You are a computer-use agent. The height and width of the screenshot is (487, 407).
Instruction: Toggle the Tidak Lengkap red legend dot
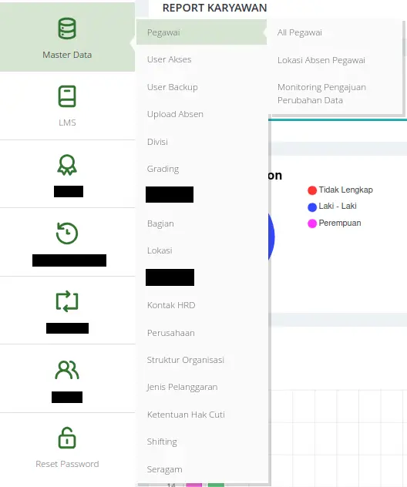[312, 190]
